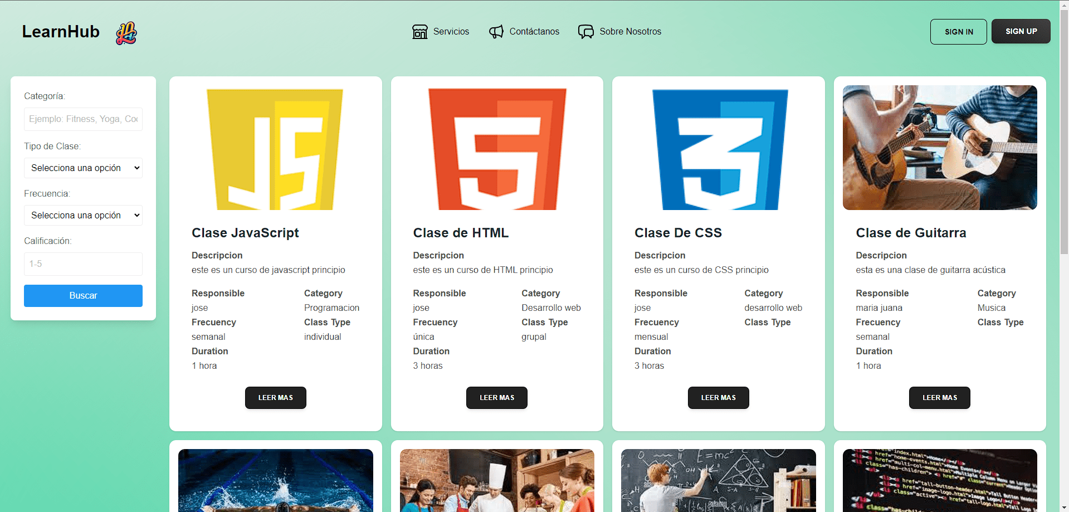Click the Contáctanos megaphone icon
Image resolution: width=1069 pixels, height=512 pixels.
pyautogui.click(x=496, y=32)
